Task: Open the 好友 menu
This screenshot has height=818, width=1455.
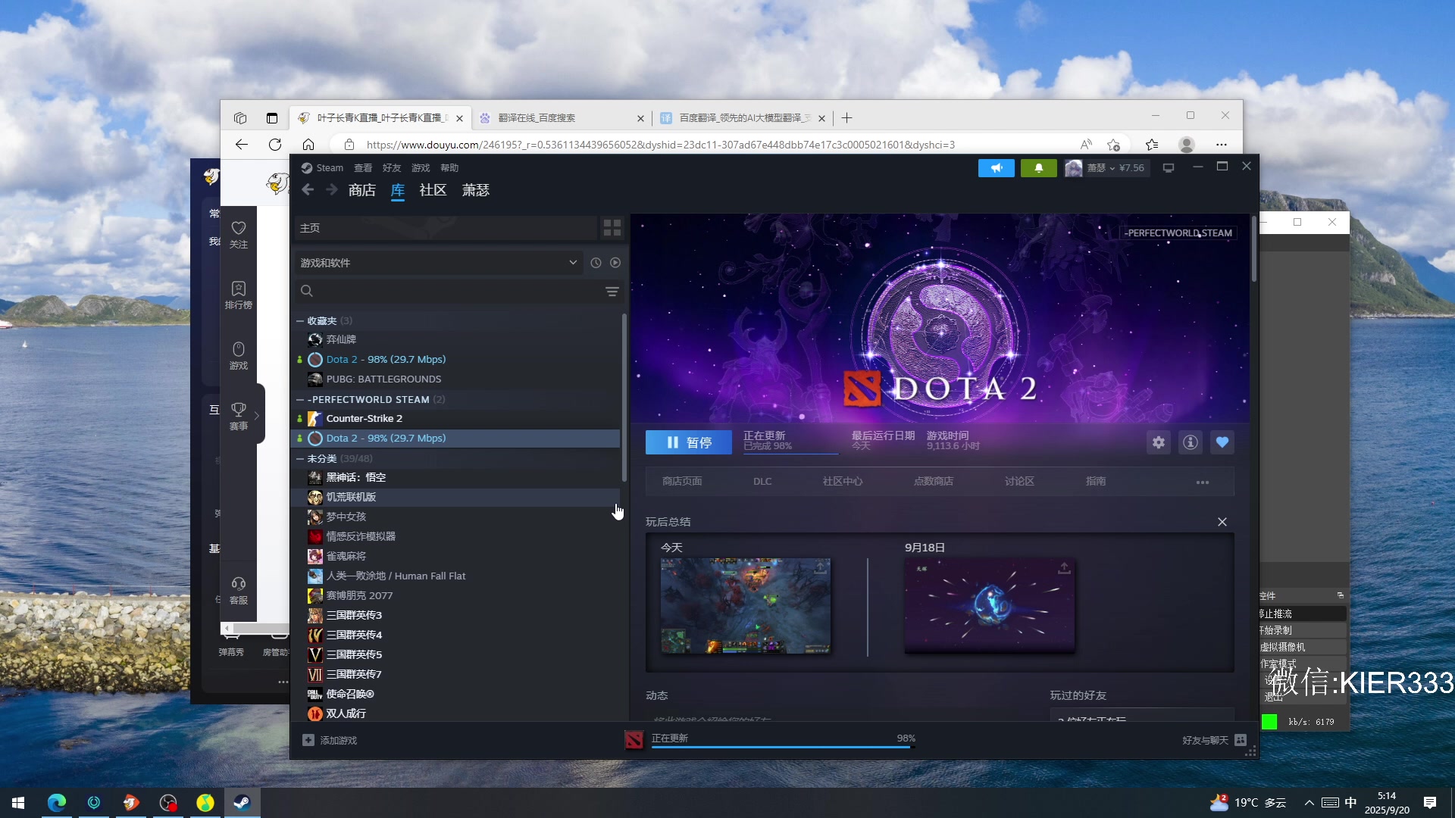Action: coord(392,168)
